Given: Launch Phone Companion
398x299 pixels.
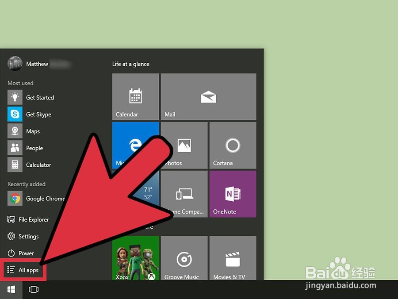Looking at the screenshot, I should click(184, 194).
